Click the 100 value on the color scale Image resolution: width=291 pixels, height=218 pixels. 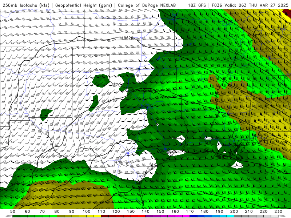click(x=87, y=211)
